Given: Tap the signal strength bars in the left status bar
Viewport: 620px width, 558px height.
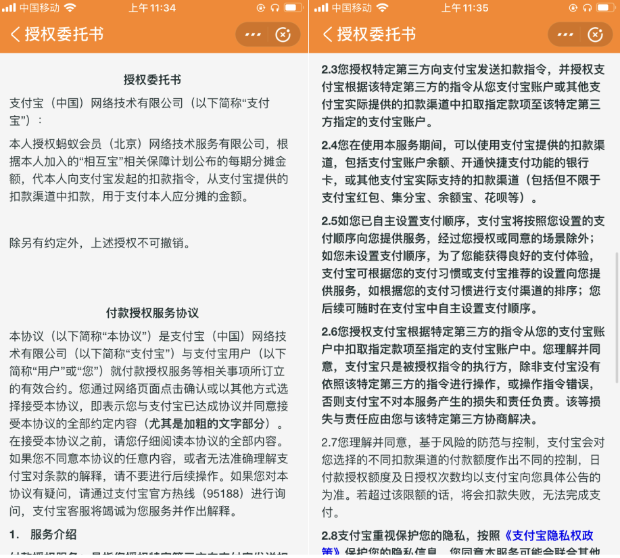Looking at the screenshot, I should (x=9, y=7).
